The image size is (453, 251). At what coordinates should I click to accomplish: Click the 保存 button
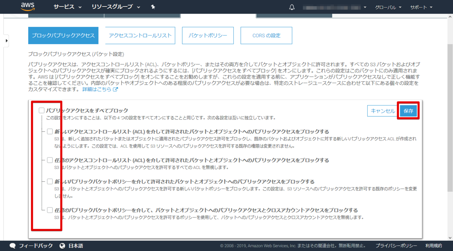(x=408, y=111)
